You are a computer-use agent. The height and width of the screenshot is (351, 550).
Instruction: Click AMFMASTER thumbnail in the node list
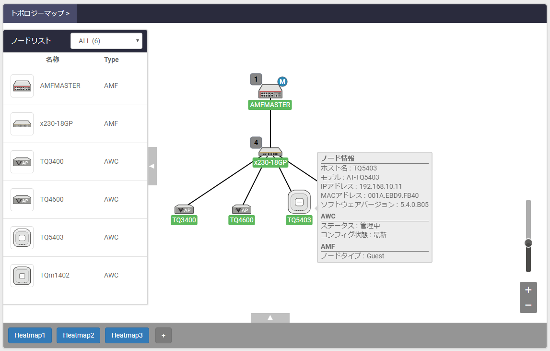click(22, 86)
